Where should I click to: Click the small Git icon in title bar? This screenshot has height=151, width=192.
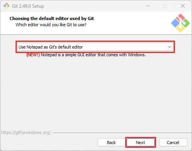point(7,6)
